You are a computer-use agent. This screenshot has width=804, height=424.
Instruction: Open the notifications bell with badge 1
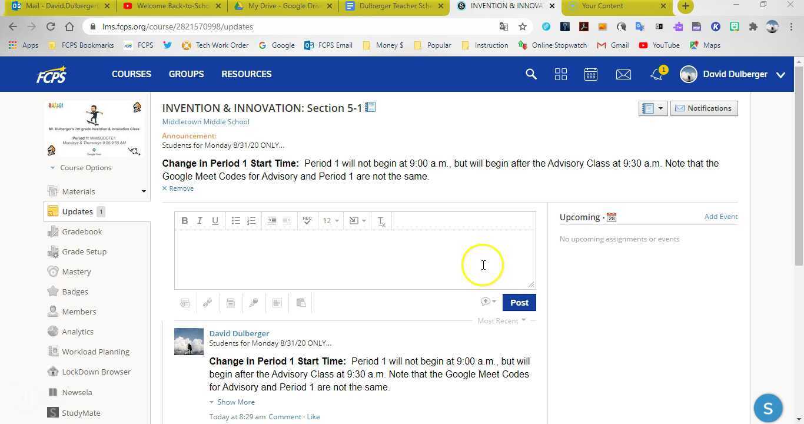tap(657, 74)
